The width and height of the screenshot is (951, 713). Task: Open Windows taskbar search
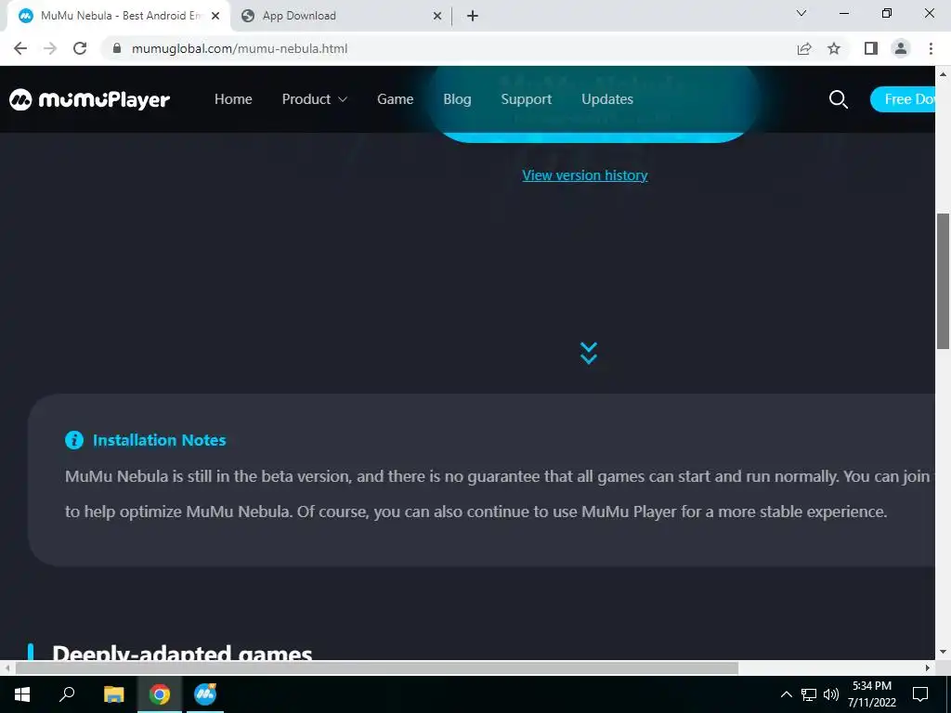click(67, 694)
